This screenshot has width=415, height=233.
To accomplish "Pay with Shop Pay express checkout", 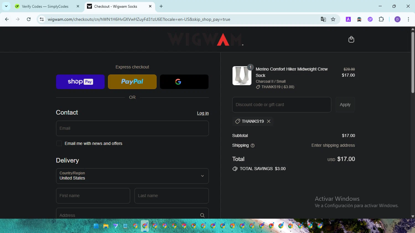I will (x=80, y=82).
